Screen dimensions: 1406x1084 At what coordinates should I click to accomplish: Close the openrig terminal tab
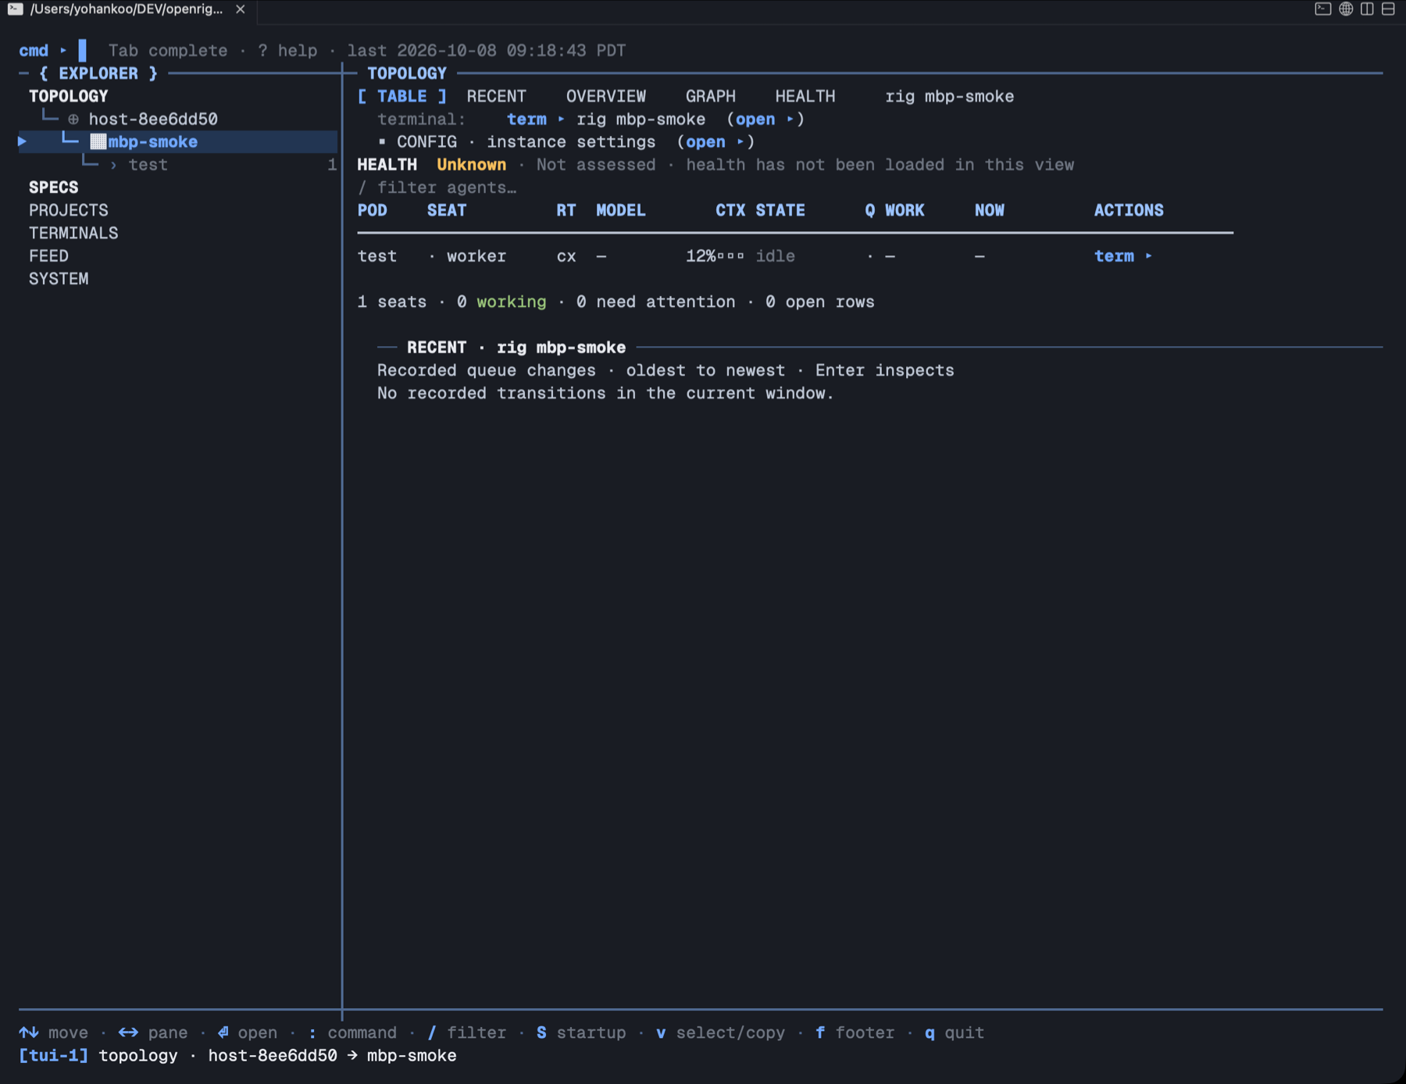coord(241,9)
